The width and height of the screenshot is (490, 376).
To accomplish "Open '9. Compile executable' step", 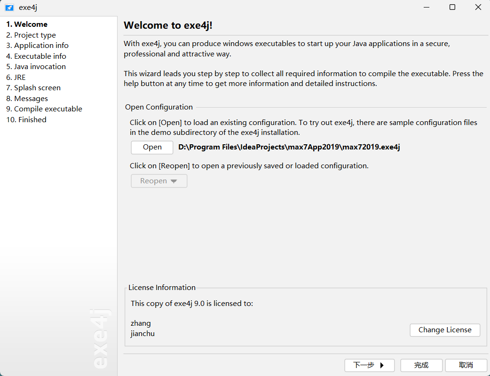I will tap(44, 109).
